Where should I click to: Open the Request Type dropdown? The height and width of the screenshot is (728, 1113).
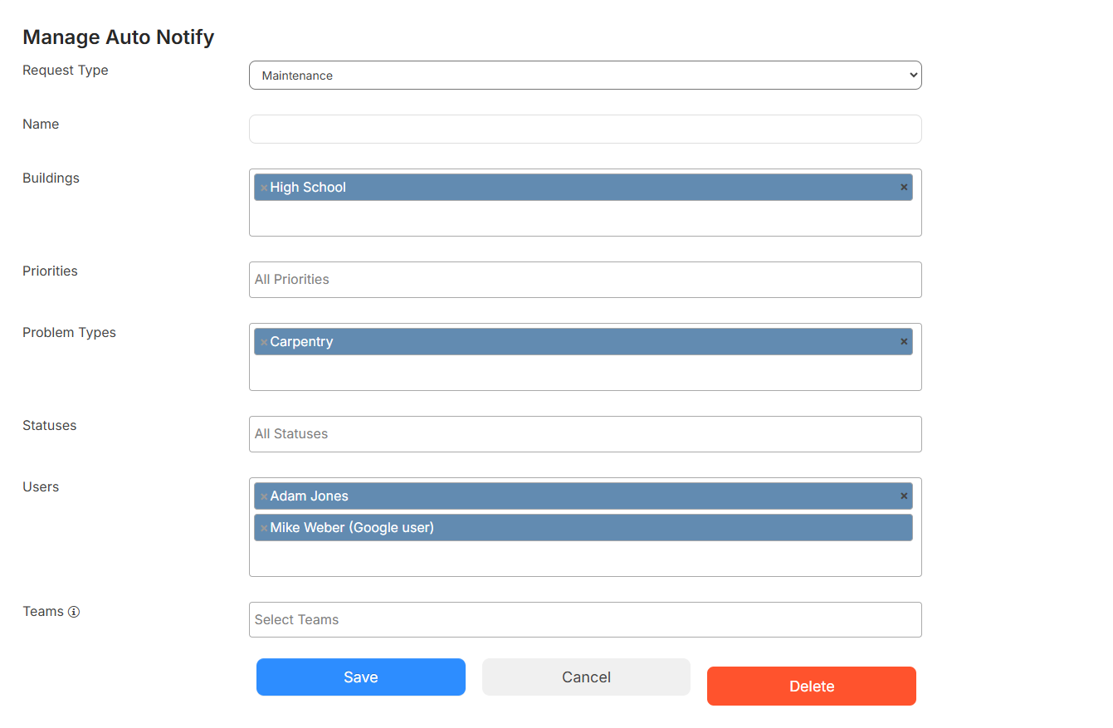pyautogui.click(x=585, y=75)
